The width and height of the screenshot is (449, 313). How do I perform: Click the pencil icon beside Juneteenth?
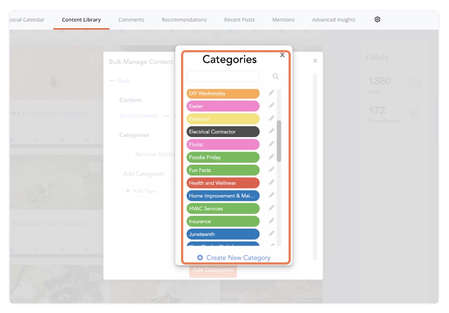coord(272,234)
